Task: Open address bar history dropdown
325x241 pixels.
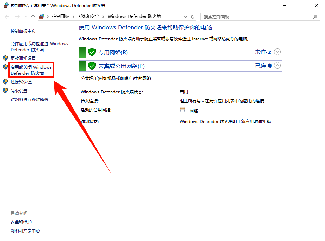Action: click(186, 17)
